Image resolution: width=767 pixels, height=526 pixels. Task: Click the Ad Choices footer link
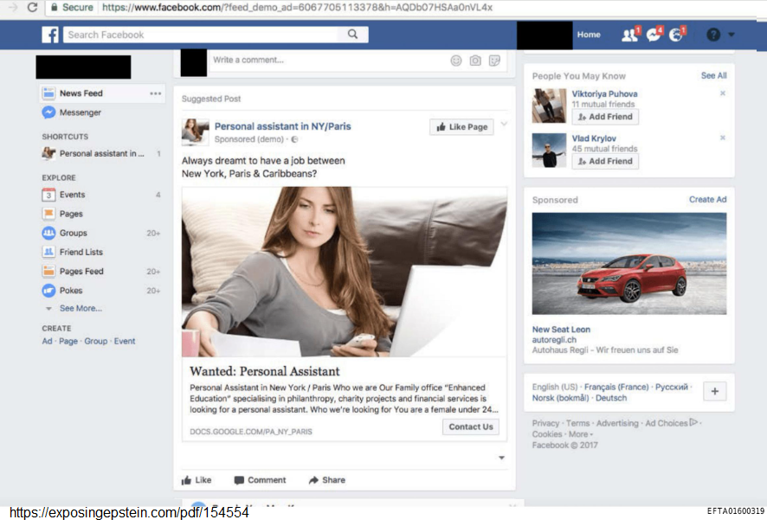(671, 423)
